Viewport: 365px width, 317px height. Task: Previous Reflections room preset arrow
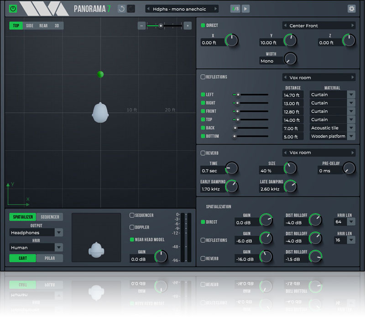[285, 77]
